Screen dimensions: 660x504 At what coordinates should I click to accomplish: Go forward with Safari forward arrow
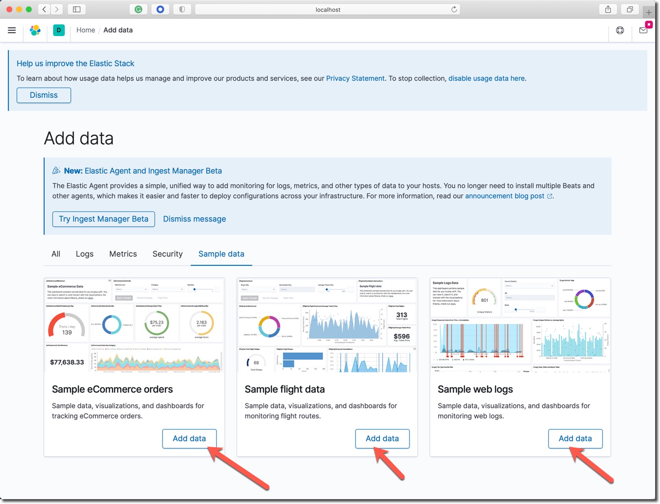pyautogui.click(x=57, y=9)
